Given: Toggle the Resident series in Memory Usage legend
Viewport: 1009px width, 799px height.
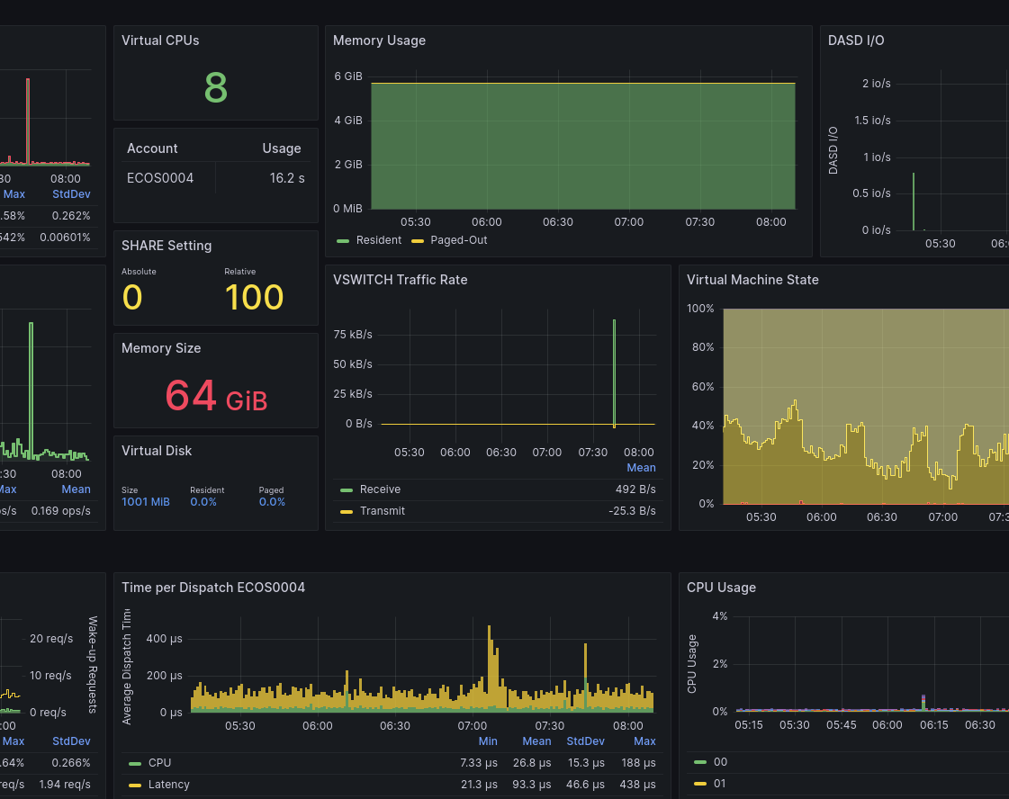Looking at the screenshot, I should [x=378, y=240].
